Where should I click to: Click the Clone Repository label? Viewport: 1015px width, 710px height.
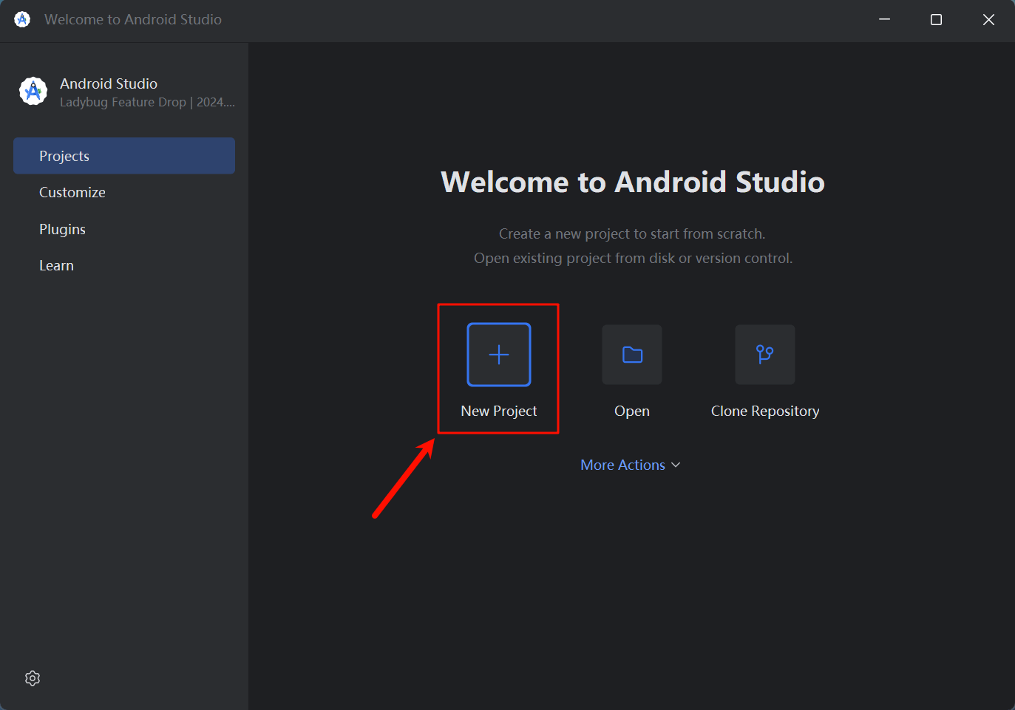pos(765,411)
